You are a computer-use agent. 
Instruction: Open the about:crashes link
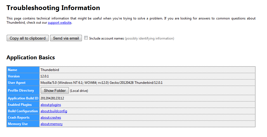click(51, 118)
